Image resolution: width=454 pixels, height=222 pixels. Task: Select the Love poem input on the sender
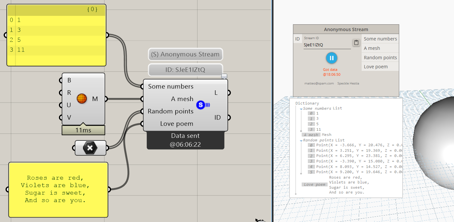177,124
